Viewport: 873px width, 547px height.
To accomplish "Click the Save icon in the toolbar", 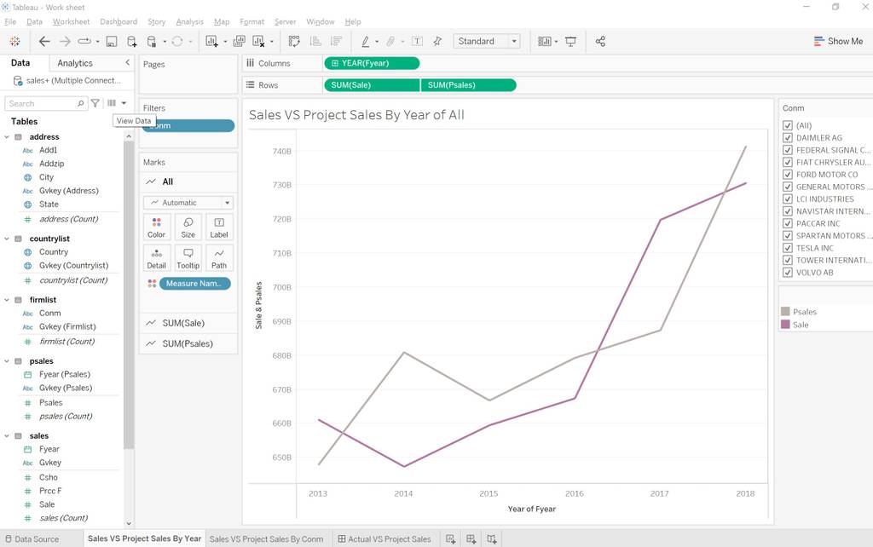I will click(112, 41).
